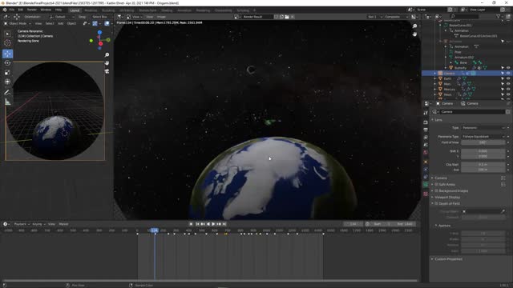Open the Object Data camera properties tab
This screenshot has width=513, height=288.
click(x=426, y=185)
